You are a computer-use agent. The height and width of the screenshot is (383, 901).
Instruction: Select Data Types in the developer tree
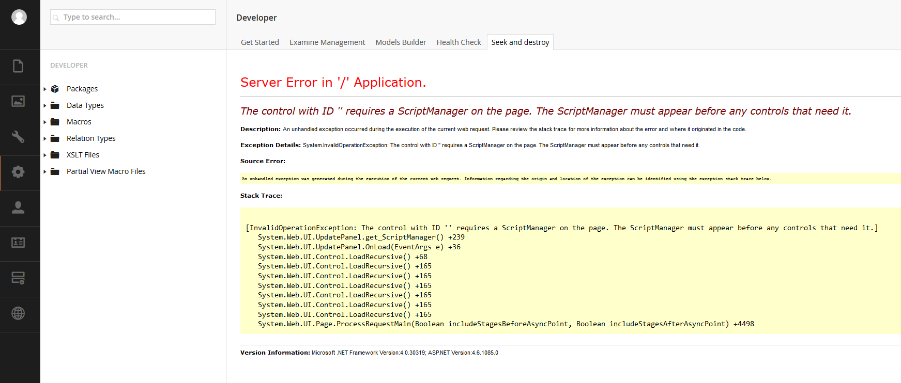click(x=85, y=105)
